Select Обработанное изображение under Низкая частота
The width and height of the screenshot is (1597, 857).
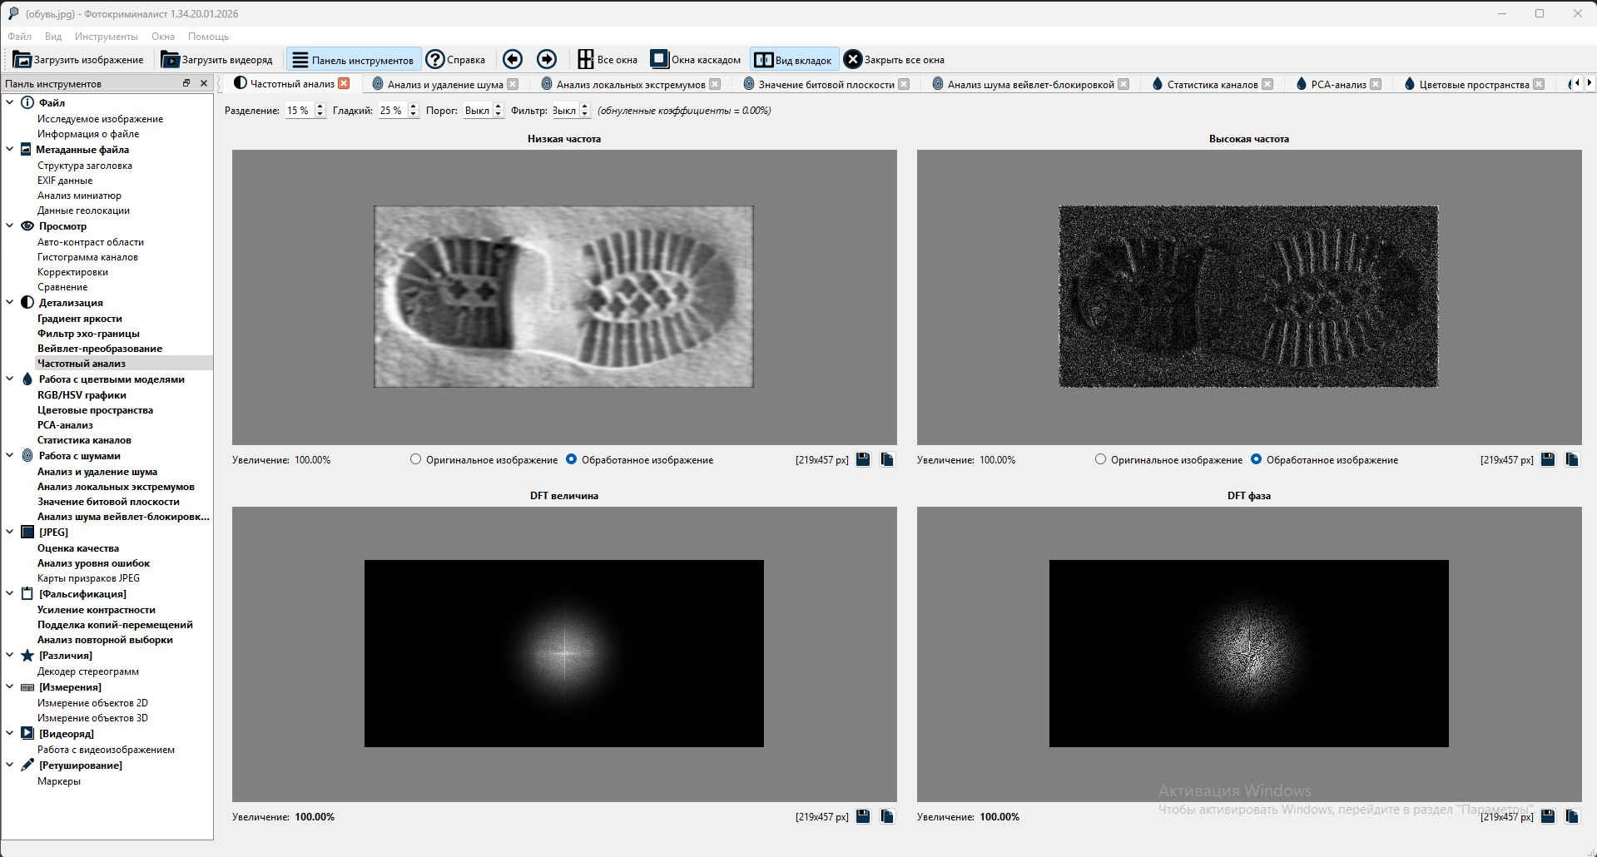[x=571, y=459]
